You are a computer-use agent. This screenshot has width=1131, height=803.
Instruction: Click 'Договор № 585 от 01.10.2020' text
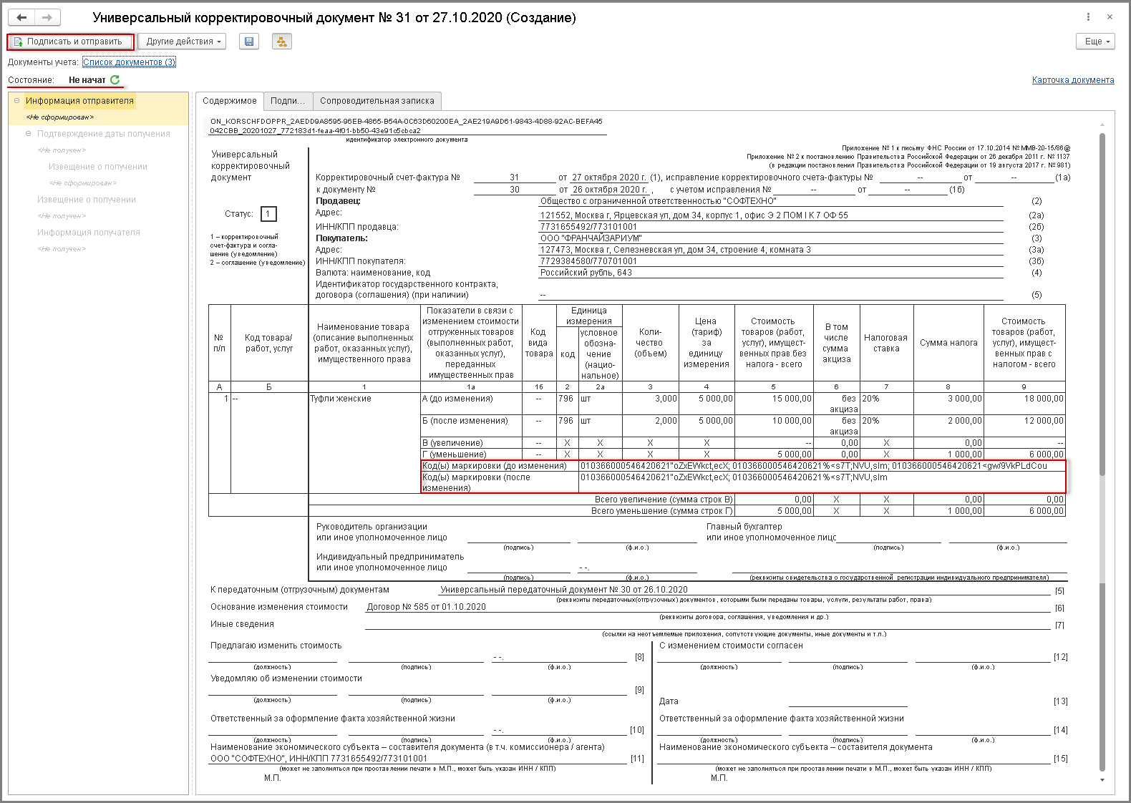[426, 607]
